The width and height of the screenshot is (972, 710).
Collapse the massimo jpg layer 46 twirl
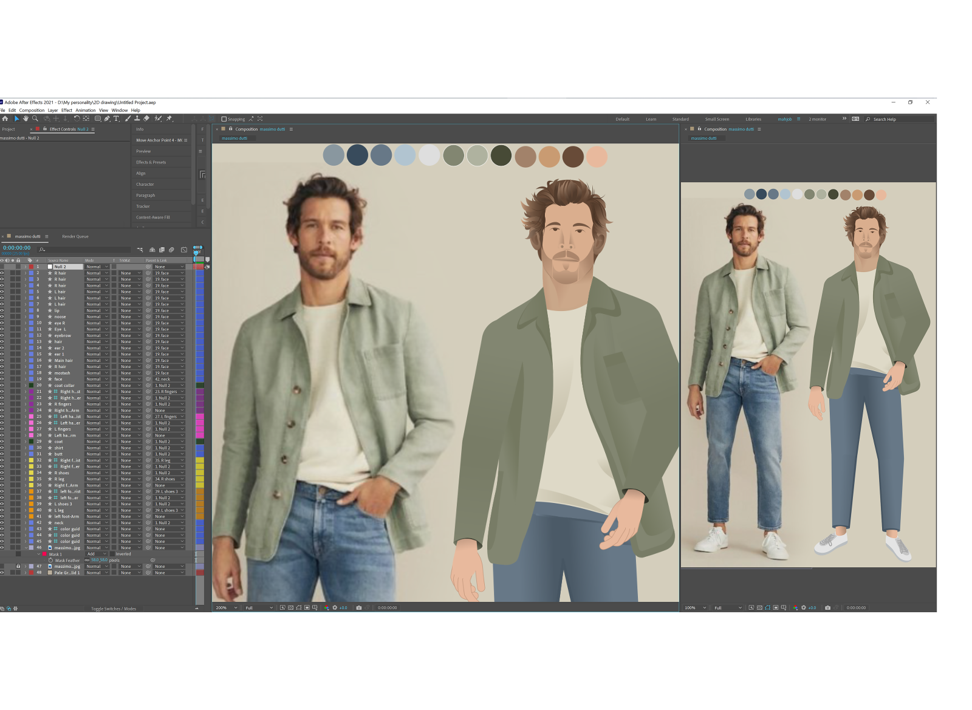(x=26, y=548)
